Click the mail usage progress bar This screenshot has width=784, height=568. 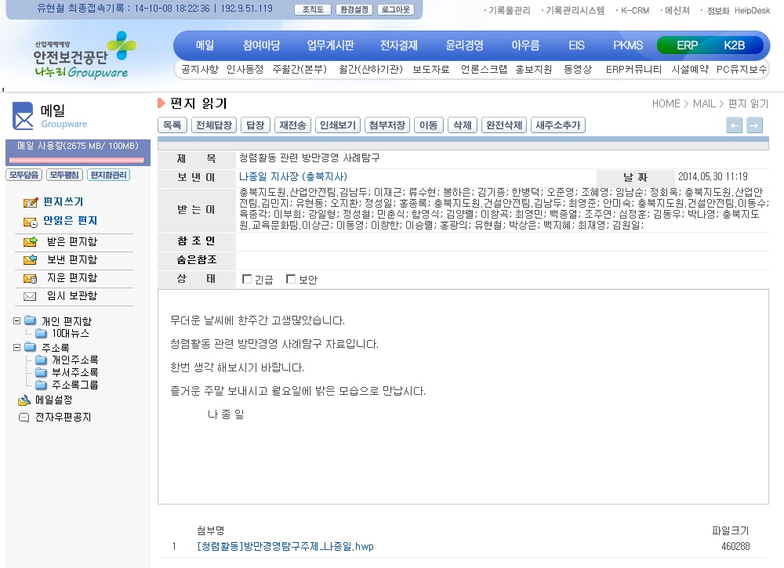(x=77, y=161)
